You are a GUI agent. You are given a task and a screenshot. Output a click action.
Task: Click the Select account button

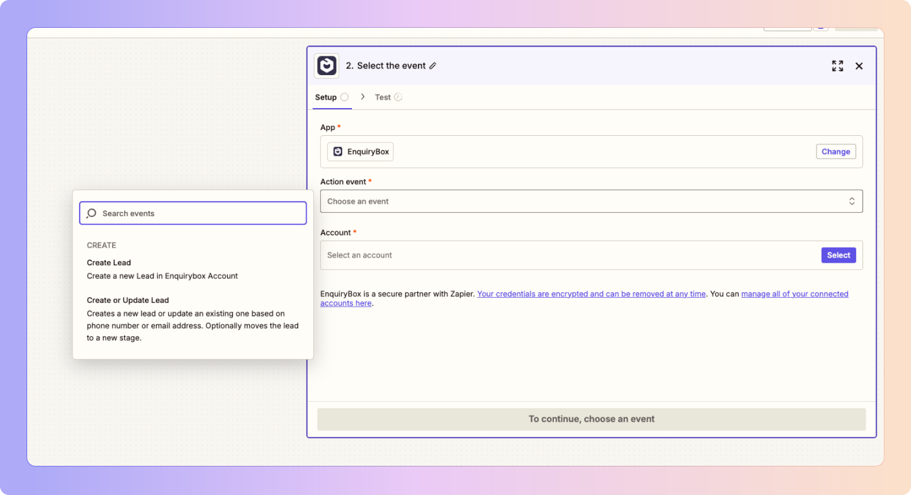pyautogui.click(x=839, y=255)
